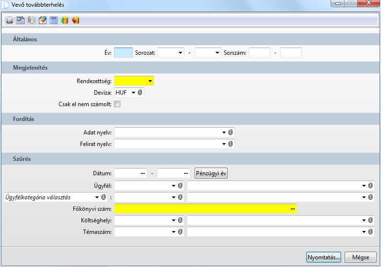Open the Költséghely code dropdown arrow
Viewport: 381px width, 267px height.
point(174,220)
